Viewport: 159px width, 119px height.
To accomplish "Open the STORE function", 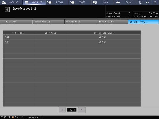I will pyautogui.click(x=80, y=2).
